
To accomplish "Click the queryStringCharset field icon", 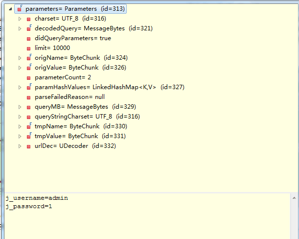I will click(28, 117).
